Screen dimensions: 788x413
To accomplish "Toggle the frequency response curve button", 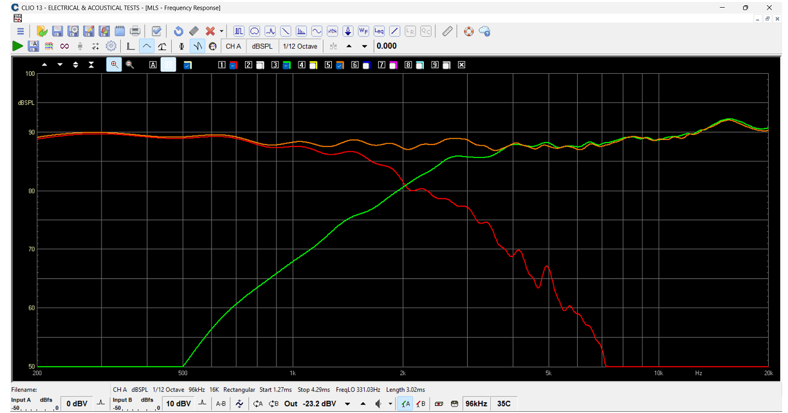I will coord(147,46).
